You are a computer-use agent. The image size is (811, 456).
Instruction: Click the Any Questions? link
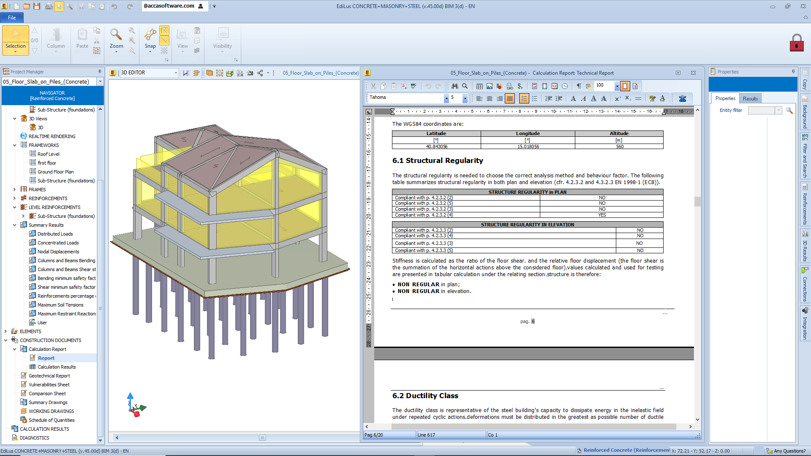[786, 451]
